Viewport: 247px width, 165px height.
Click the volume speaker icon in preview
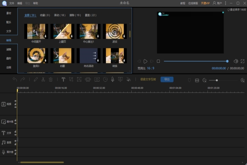[236, 61]
